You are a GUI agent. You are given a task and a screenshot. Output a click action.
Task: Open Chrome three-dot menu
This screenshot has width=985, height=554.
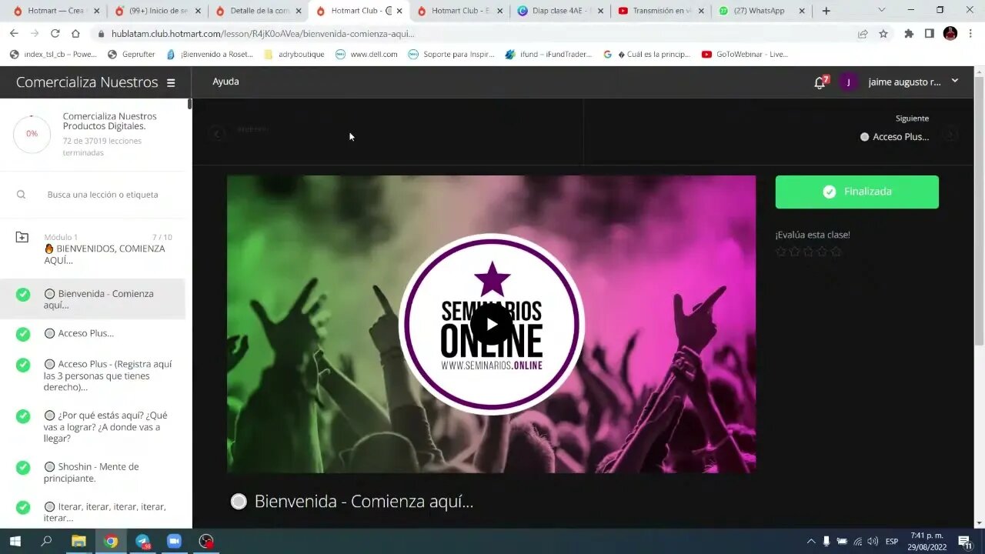(x=970, y=34)
